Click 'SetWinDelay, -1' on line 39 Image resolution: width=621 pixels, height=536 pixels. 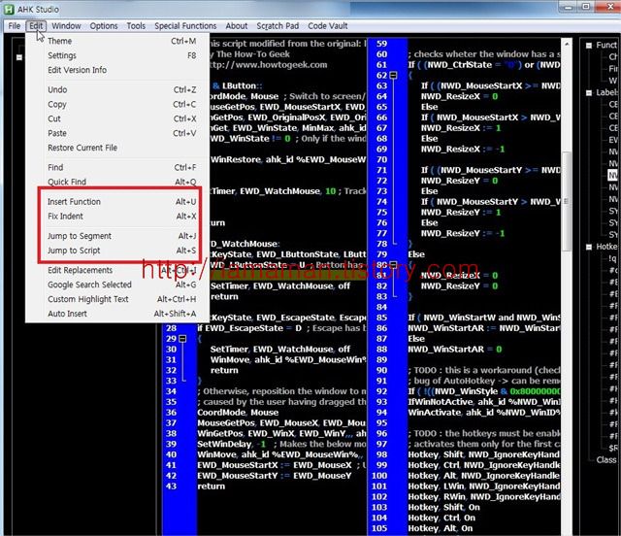pyautogui.click(x=232, y=444)
